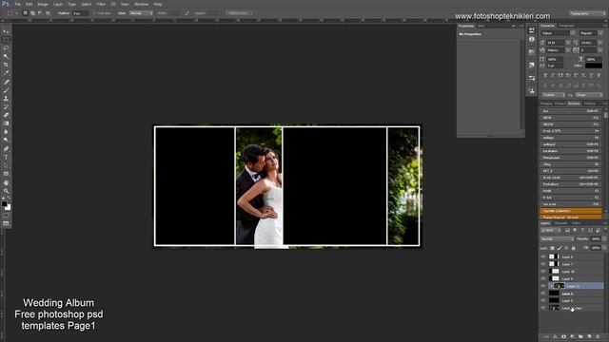Click Faux Bold button in Character panel

(545, 75)
